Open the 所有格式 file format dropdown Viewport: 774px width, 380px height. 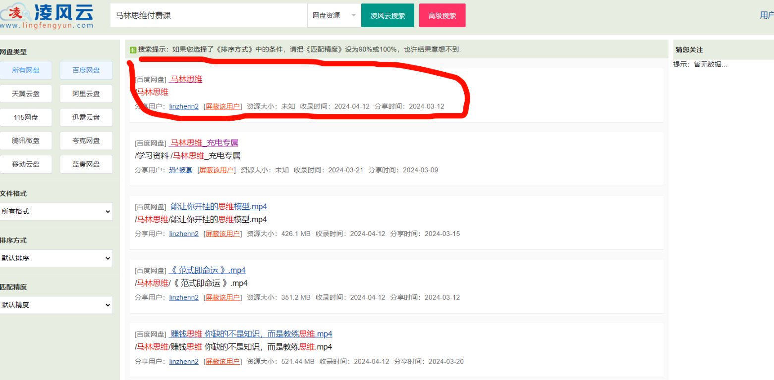tap(56, 211)
